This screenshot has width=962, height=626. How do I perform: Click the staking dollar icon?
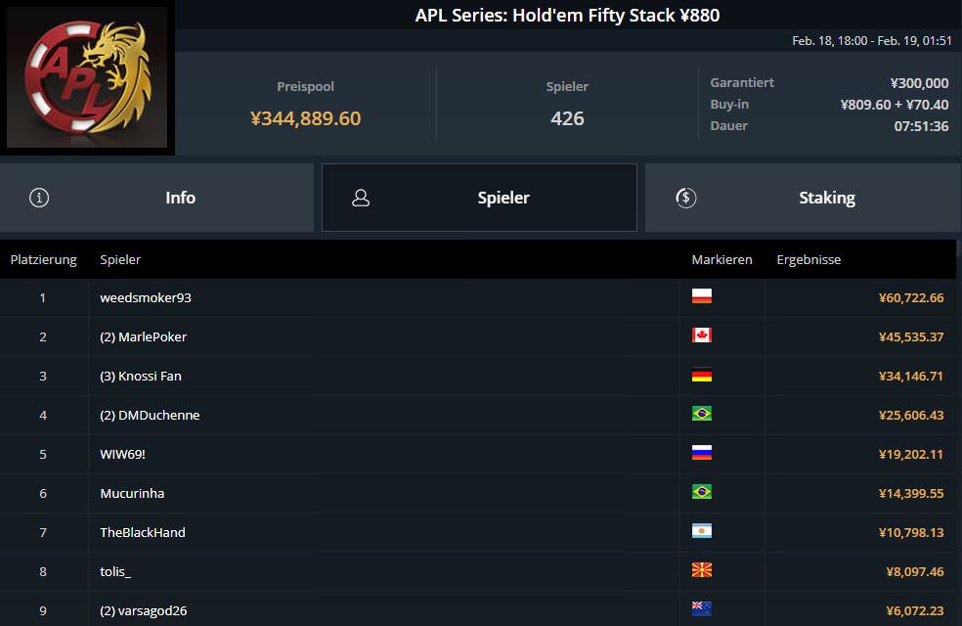[x=685, y=198]
